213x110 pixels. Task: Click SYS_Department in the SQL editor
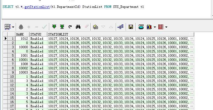(x=126, y=7)
